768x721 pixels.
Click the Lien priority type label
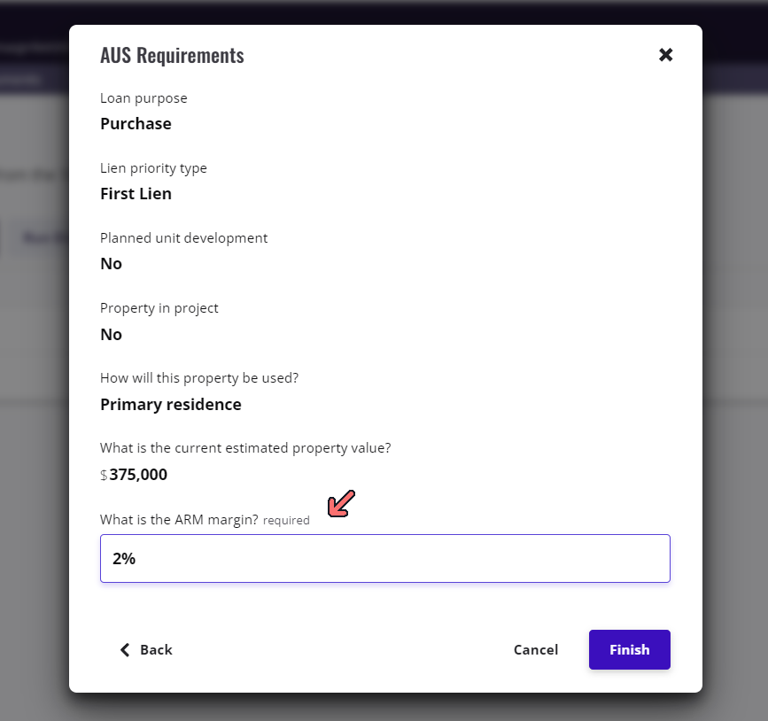click(153, 167)
